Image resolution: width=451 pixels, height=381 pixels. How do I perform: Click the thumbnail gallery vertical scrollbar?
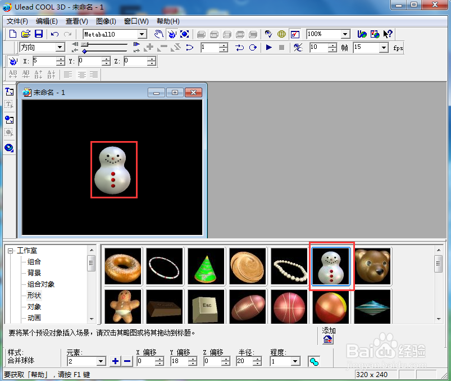(438, 284)
